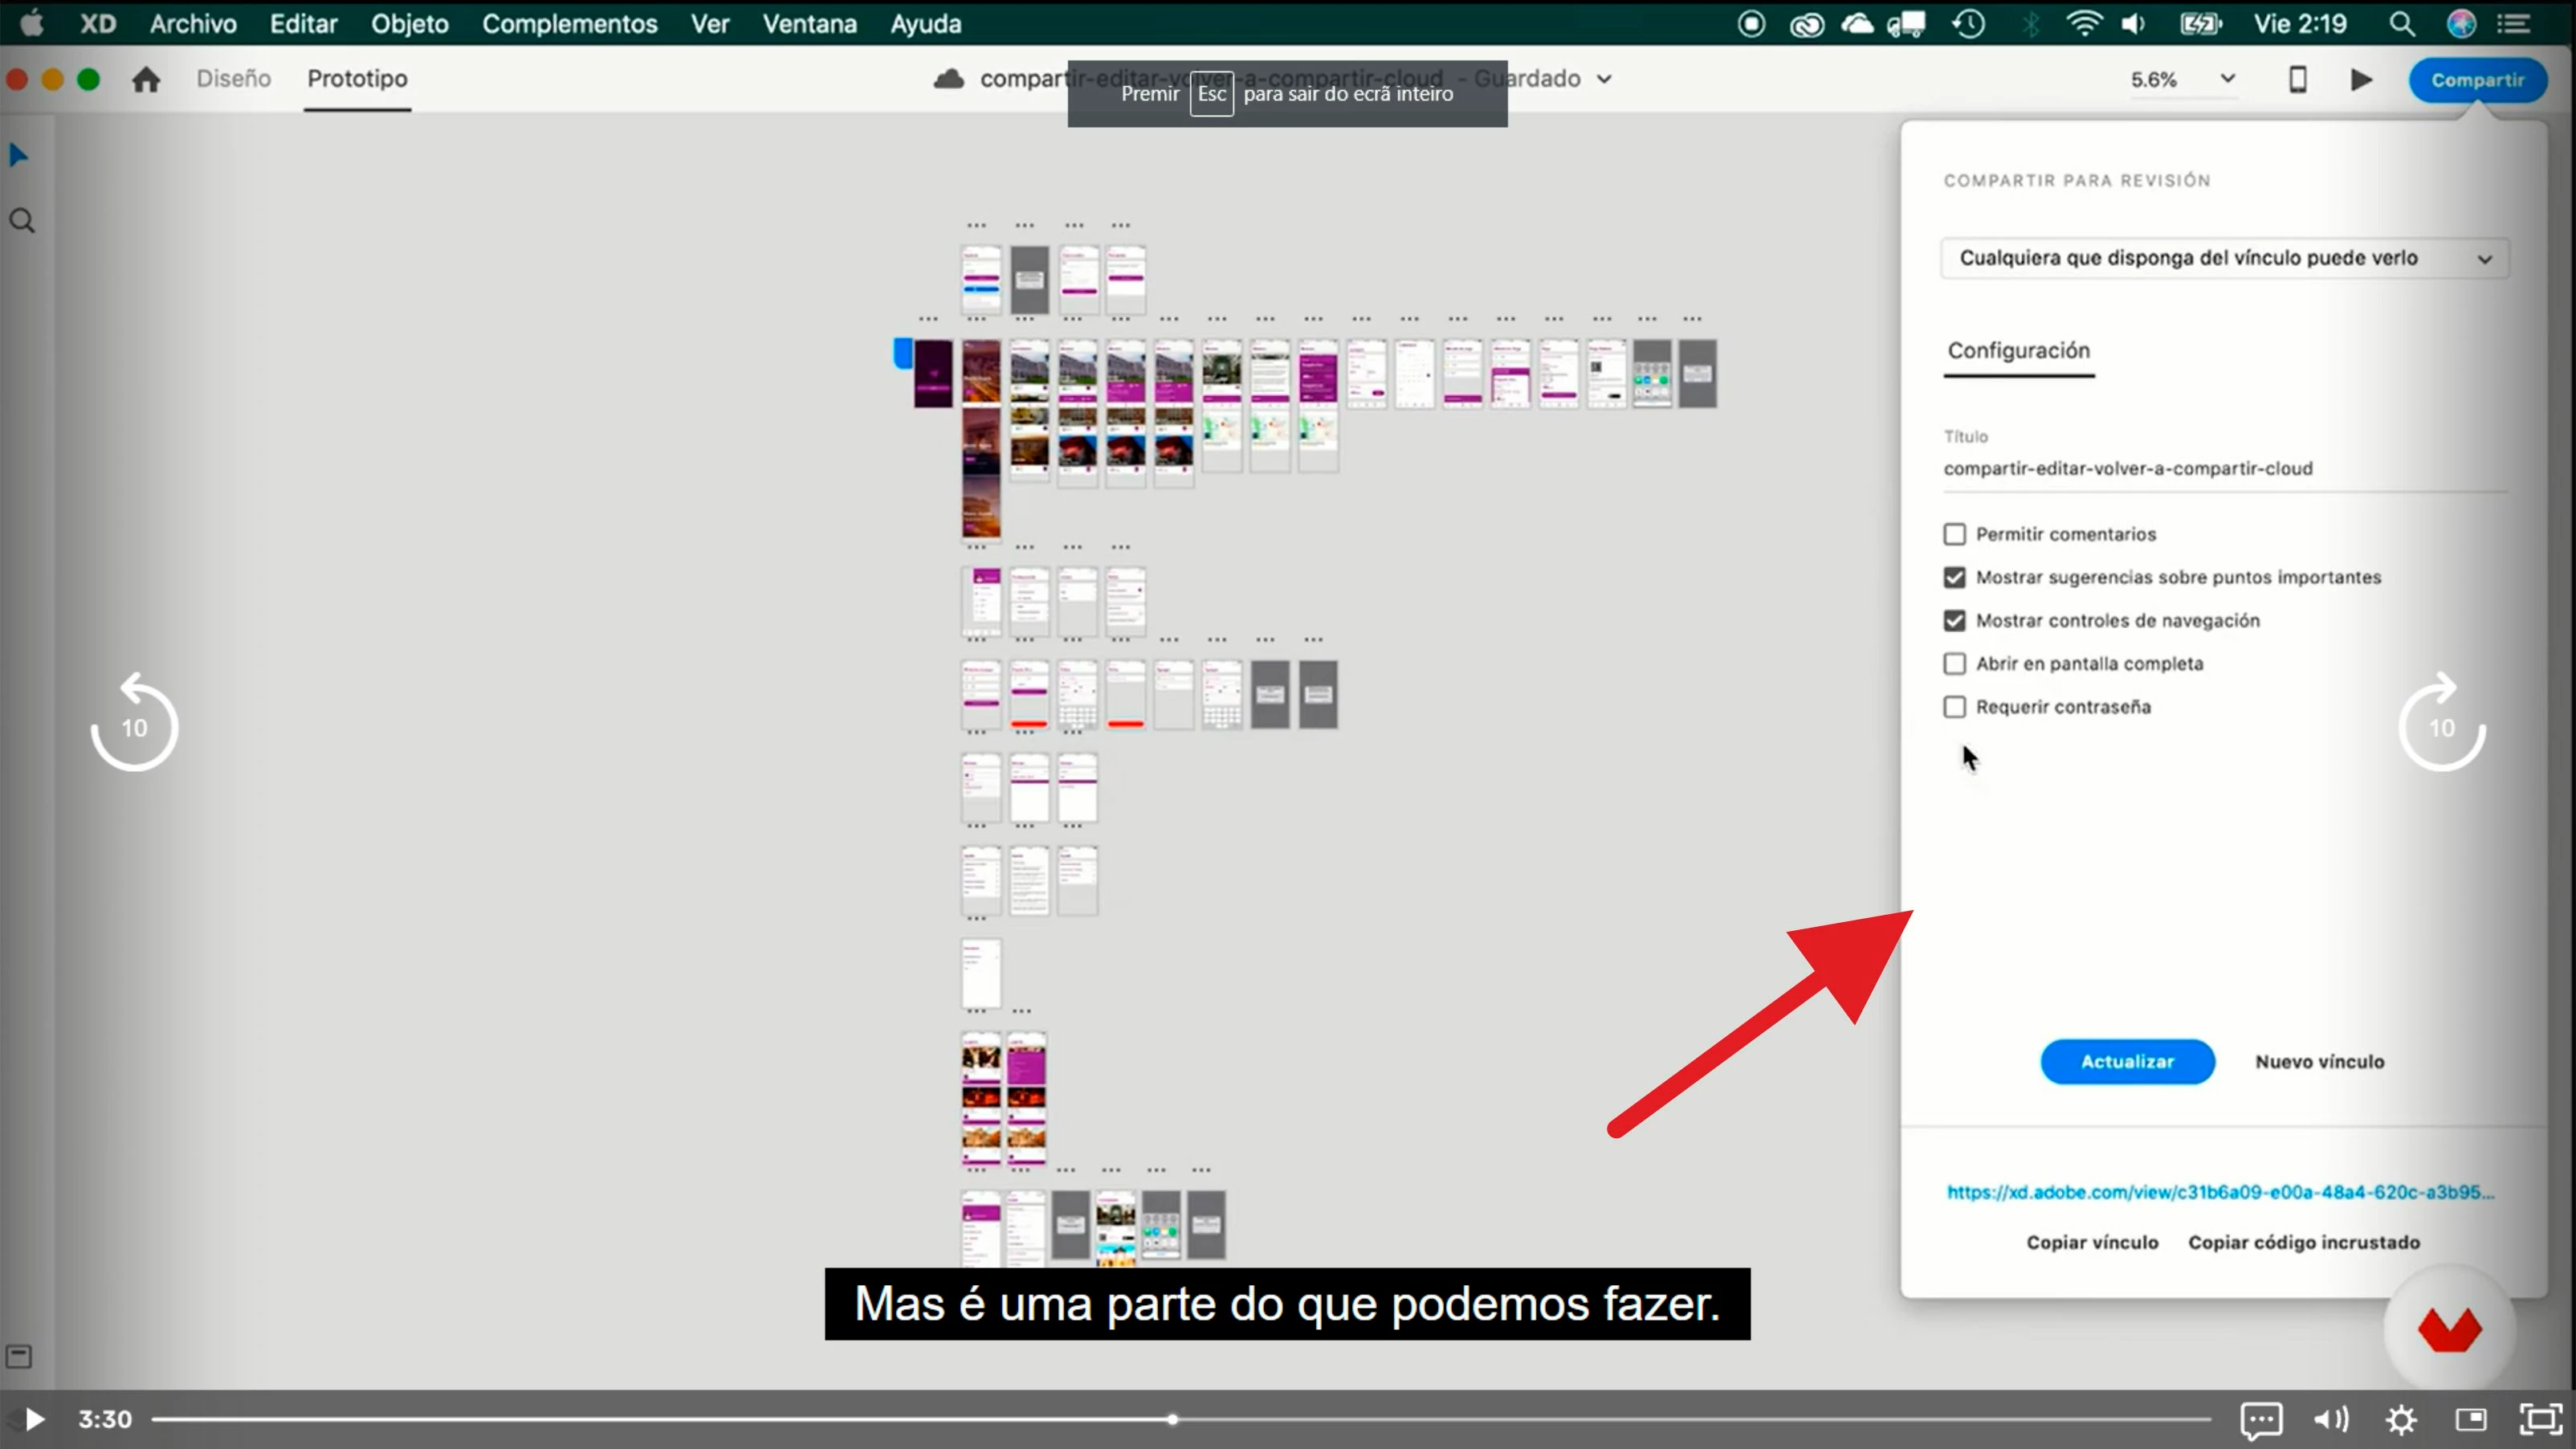Image resolution: width=2576 pixels, height=1449 pixels.
Task: Expand document name chevron next to Guardado
Action: [1604, 79]
